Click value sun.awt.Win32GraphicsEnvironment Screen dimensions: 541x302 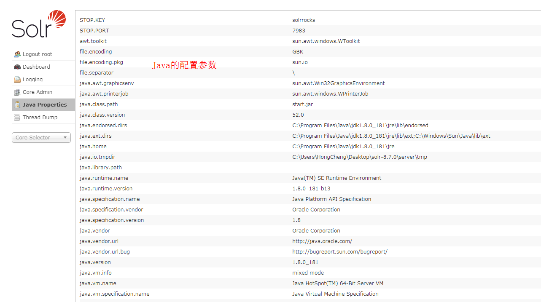point(339,83)
